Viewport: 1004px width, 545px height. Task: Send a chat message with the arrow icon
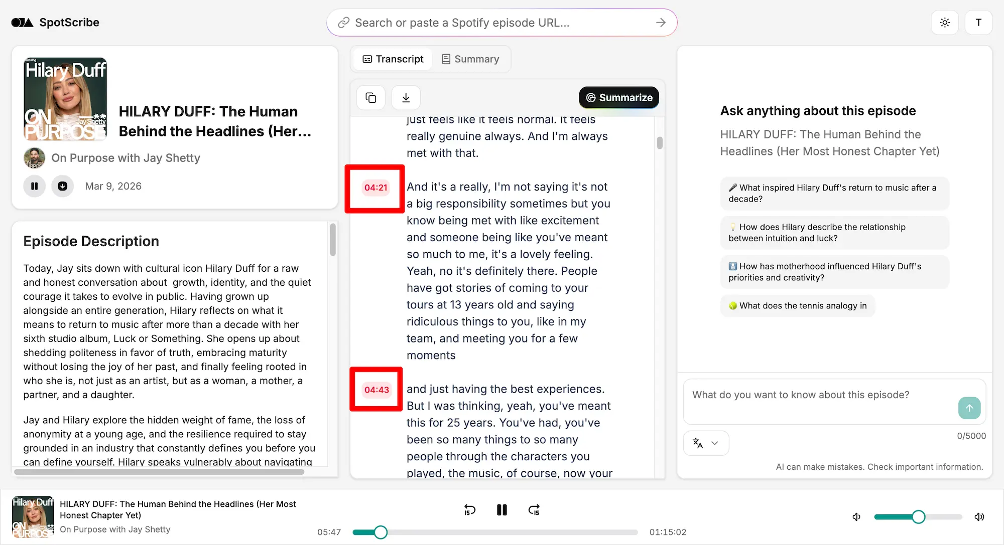point(969,408)
